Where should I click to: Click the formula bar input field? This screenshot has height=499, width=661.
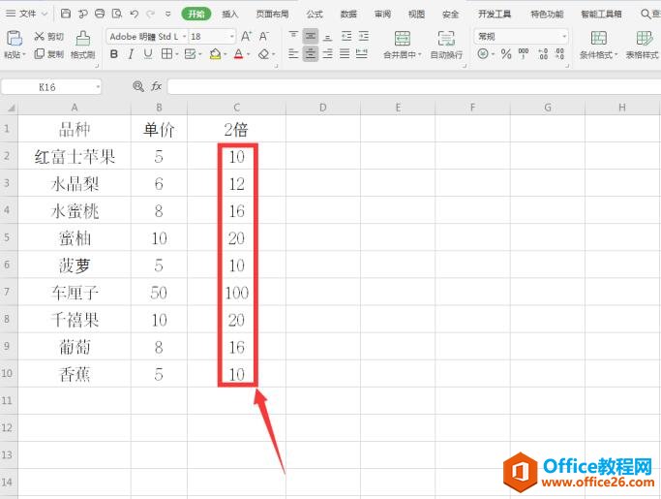click(414, 87)
